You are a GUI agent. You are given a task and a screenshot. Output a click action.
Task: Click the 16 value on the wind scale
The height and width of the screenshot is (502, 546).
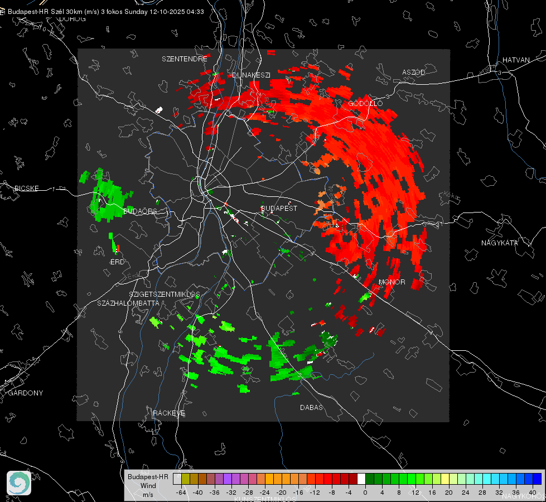pyautogui.click(x=432, y=493)
